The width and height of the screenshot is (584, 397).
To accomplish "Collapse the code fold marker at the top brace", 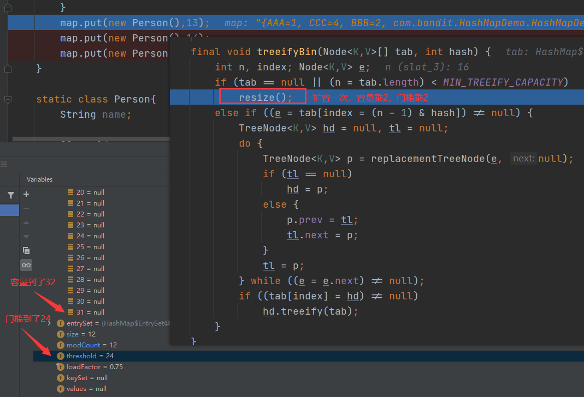I will point(8,8).
